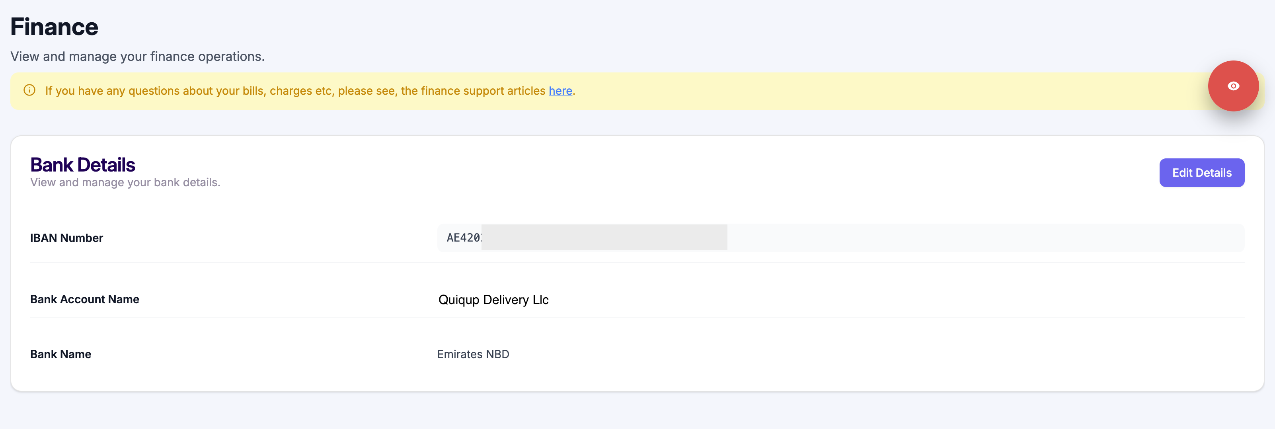Click the Bank Name label

(x=60, y=354)
